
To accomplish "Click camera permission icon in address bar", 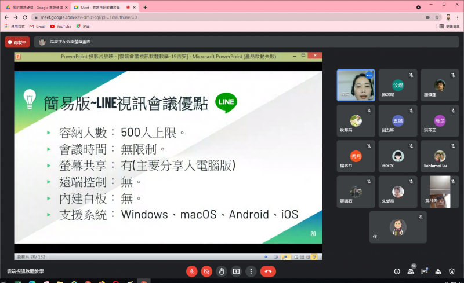I will (428, 17).
